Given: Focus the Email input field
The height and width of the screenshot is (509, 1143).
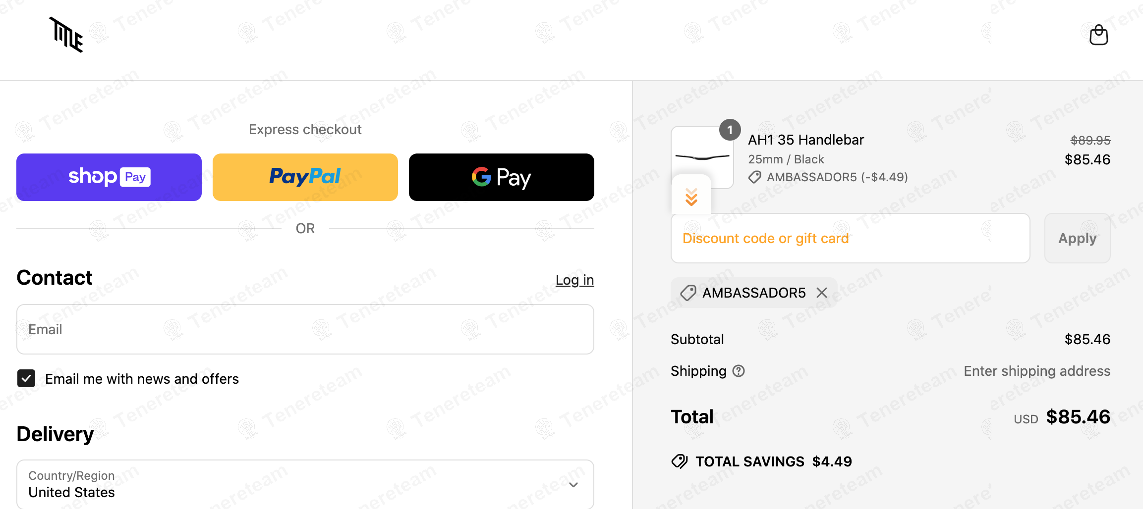Looking at the screenshot, I should (x=305, y=329).
